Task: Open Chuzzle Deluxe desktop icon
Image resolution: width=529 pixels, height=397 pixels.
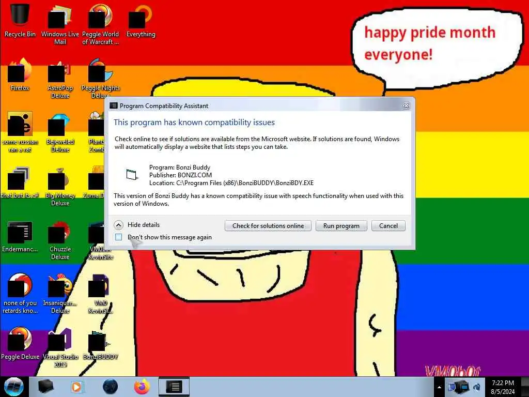Action: point(60,240)
